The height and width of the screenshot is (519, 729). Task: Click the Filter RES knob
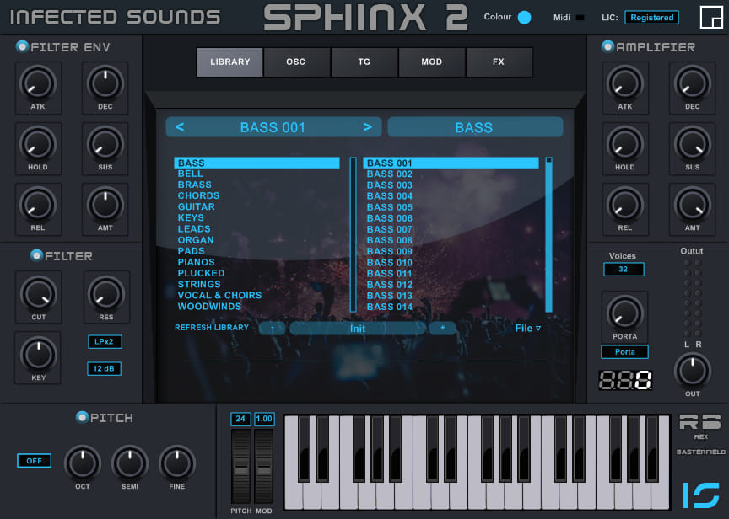tap(106, 294)
